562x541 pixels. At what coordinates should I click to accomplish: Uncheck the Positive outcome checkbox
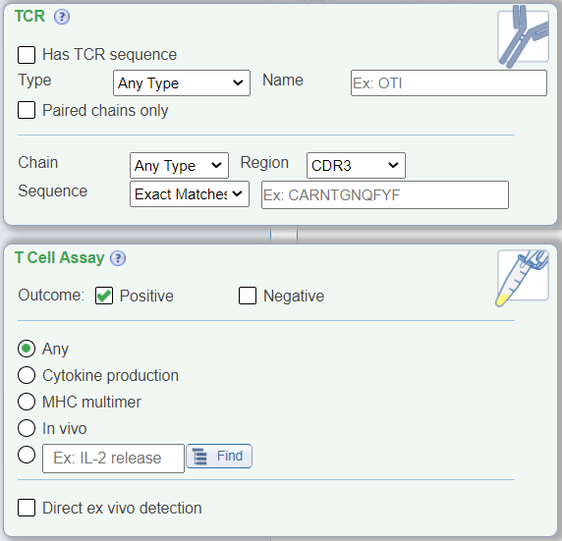(104, 296)
